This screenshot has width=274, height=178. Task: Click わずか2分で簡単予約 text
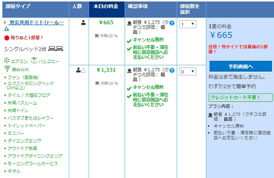point(232,86)
